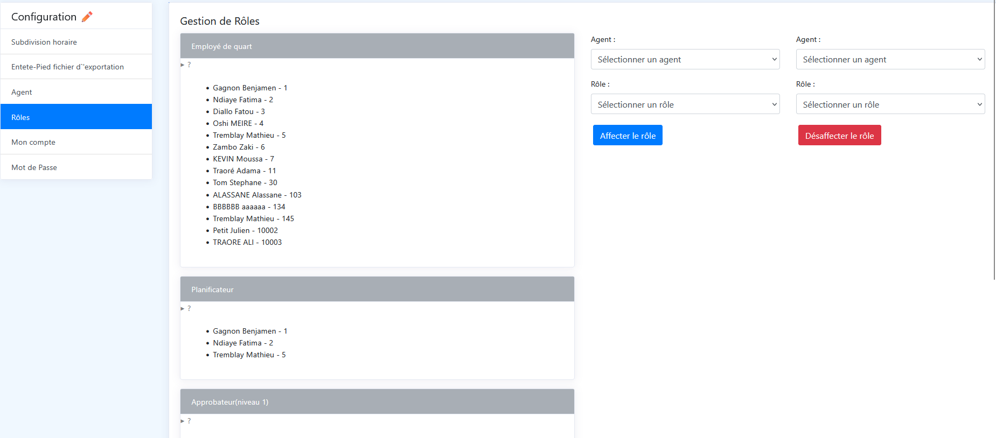Select Ndiaye Fatima - 2 in Employé de quart
996x438 pixels.
pos(243,100)
